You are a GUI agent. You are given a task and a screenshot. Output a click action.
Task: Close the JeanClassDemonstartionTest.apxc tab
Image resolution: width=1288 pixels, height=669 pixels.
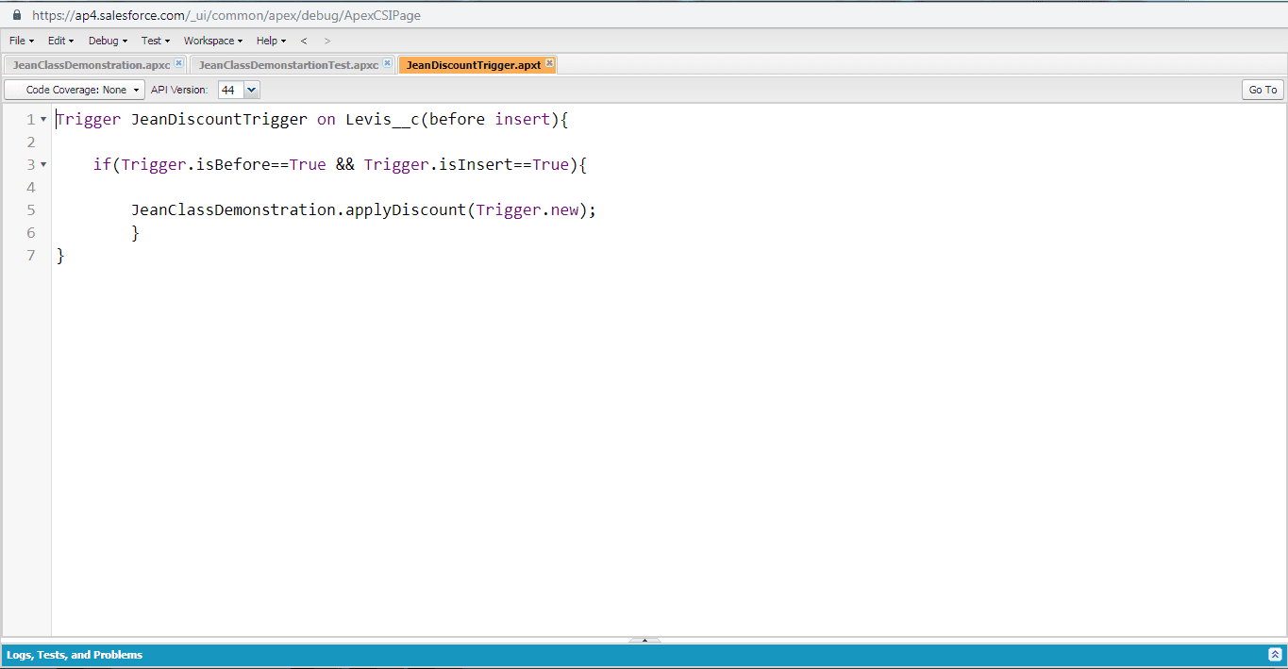[x=387, y=63]
